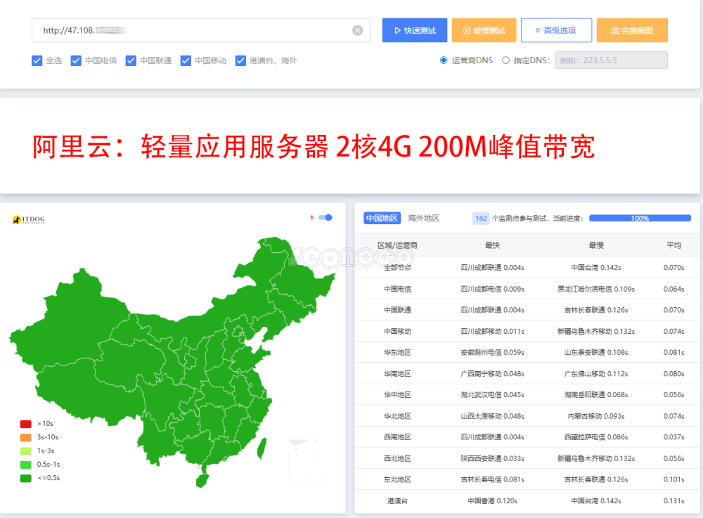Viewport: 703px width, 518px height.
Task: Toggle the 中国移动 checkbox
Action: pos(186,60)
